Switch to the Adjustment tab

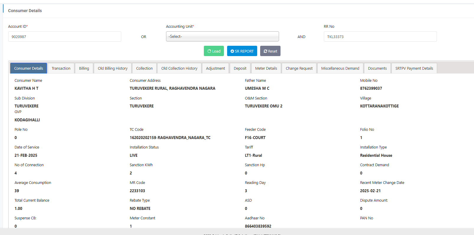pyautogui.click(x=215, y=68)
